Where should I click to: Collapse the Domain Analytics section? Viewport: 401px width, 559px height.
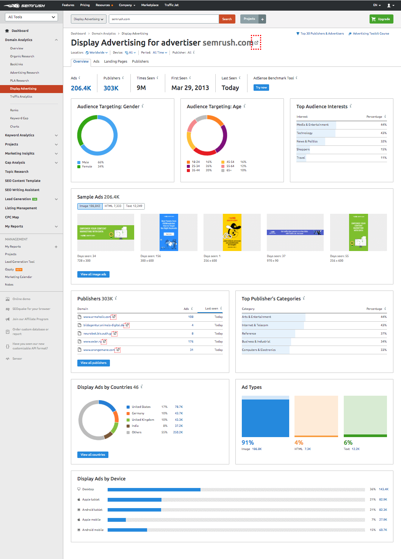point(56,40)
